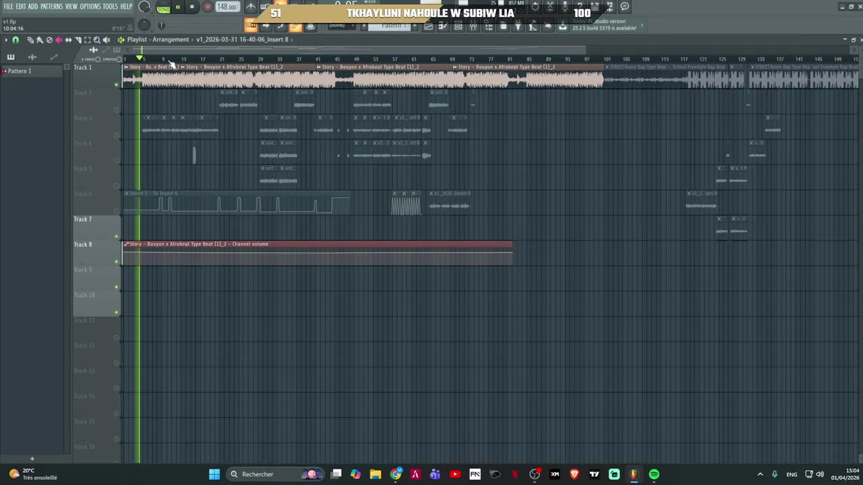Open the Boom Bap Type Beat clip menu
863x485 pixels.
click(607, 67)
